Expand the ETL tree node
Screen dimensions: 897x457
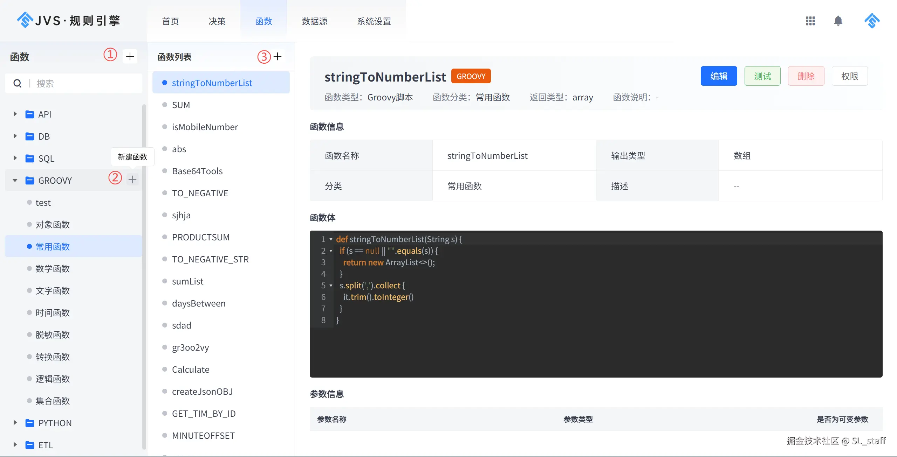tap(15, 445)
